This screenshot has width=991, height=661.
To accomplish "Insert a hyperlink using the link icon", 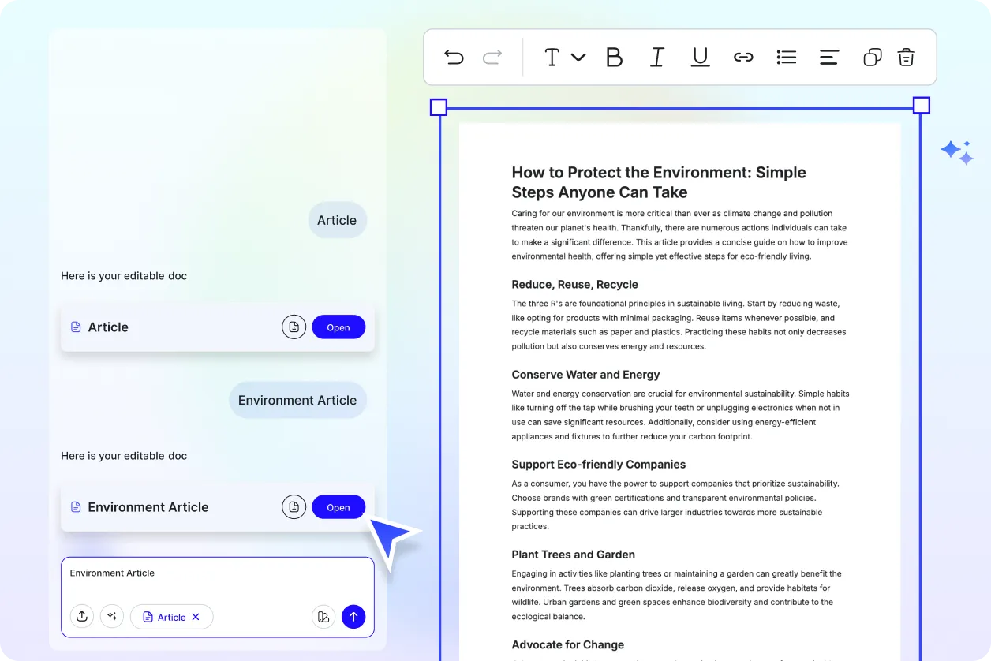I will click(743, 56).
